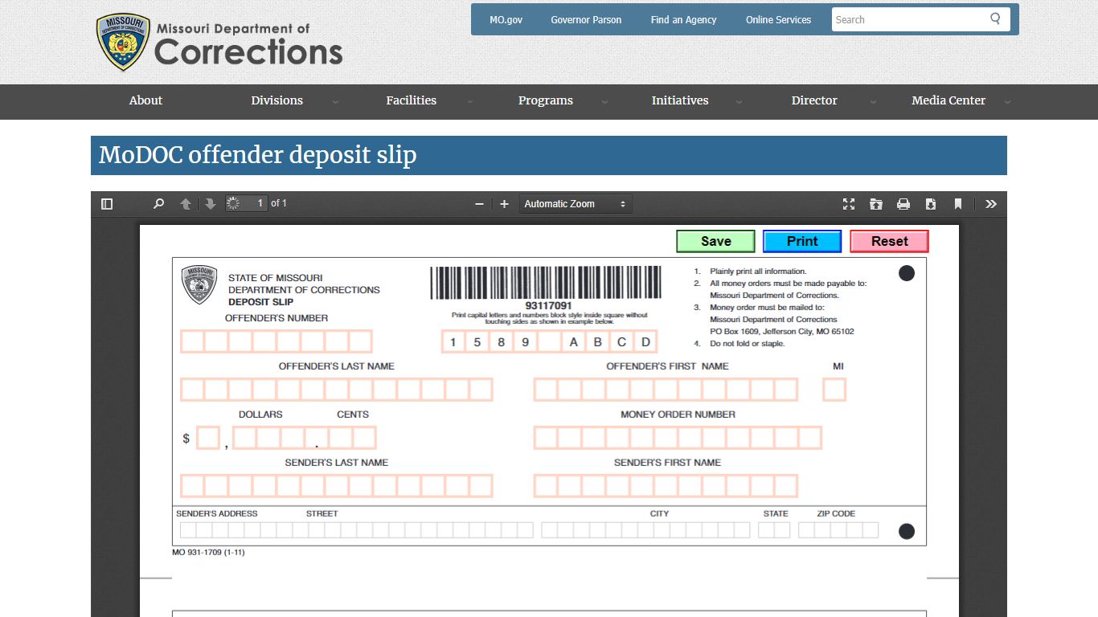This screenshot has width=1098, height=617.
Task: Open find in document magnifier
Action: (x=158, y=204)
